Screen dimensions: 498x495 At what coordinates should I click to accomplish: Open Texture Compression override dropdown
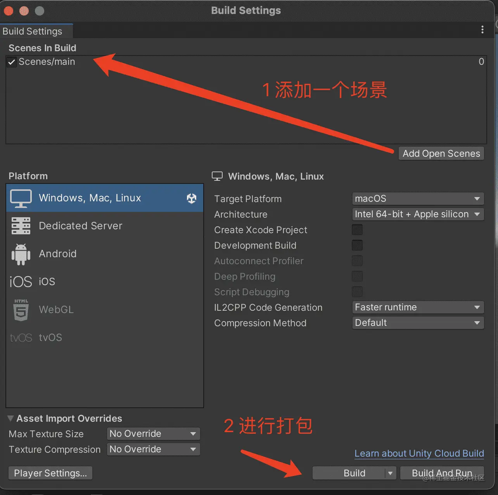(x=154, y=449)
